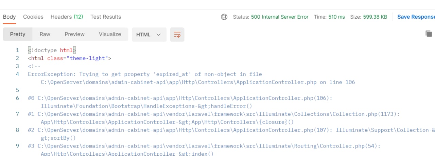
Task: Switch to Visualize response view
Action: tap(110, 34)
